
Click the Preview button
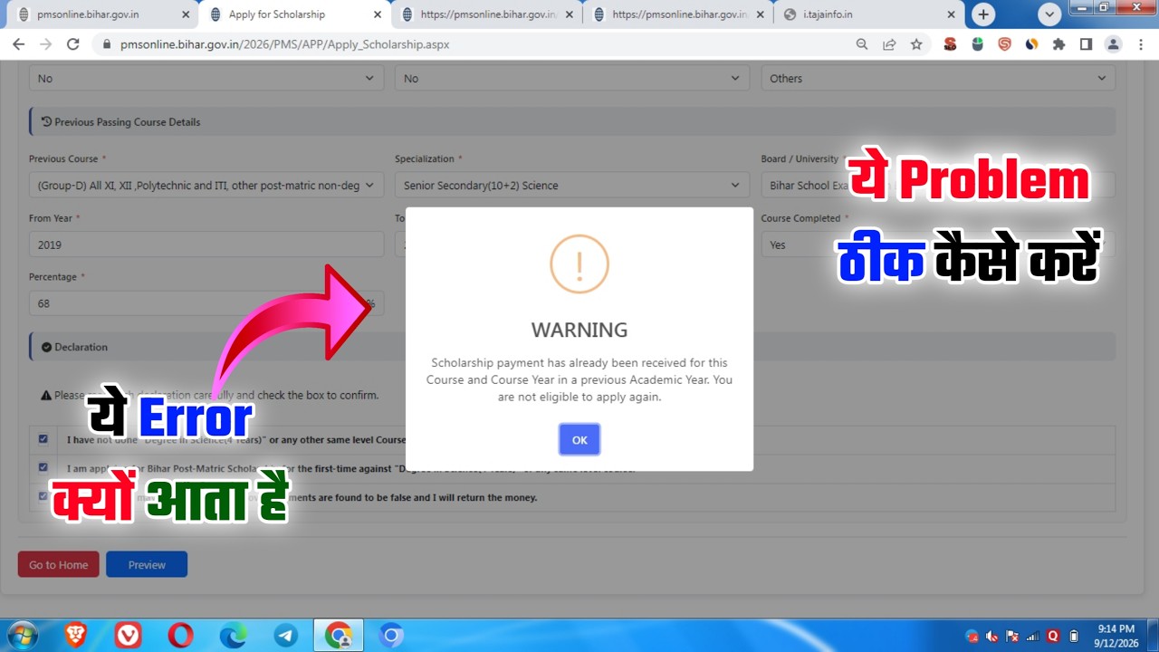(147, 564)
